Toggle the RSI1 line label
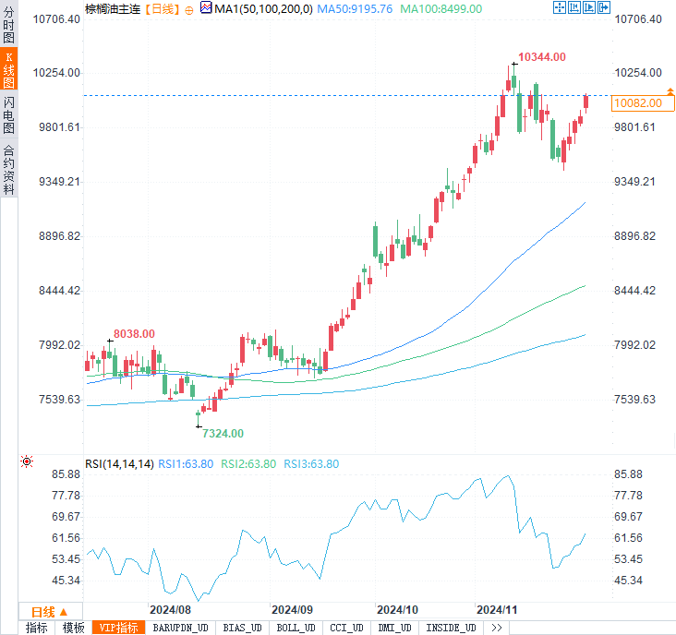 point(187,464)
